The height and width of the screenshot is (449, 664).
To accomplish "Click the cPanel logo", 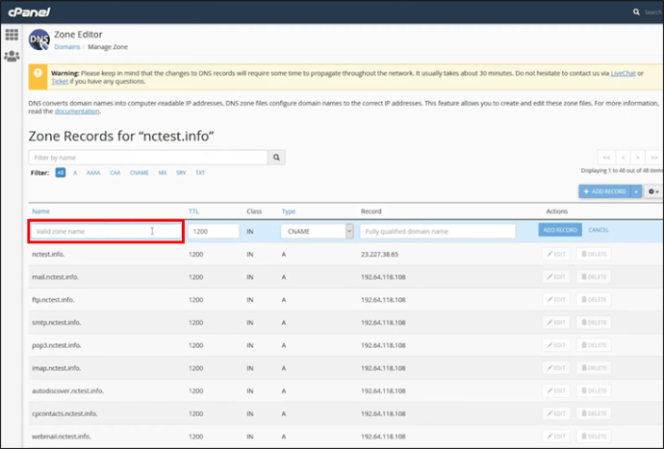I will click(29, 12).
